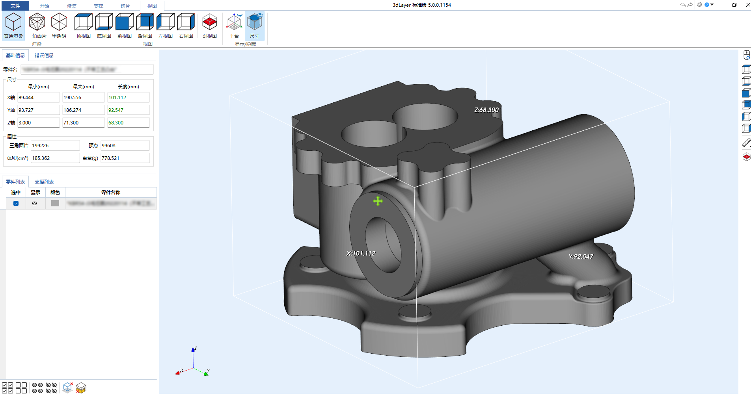751x395 pixels.
Task: Enable 半透明 transparent rendering
Action: 59,26
